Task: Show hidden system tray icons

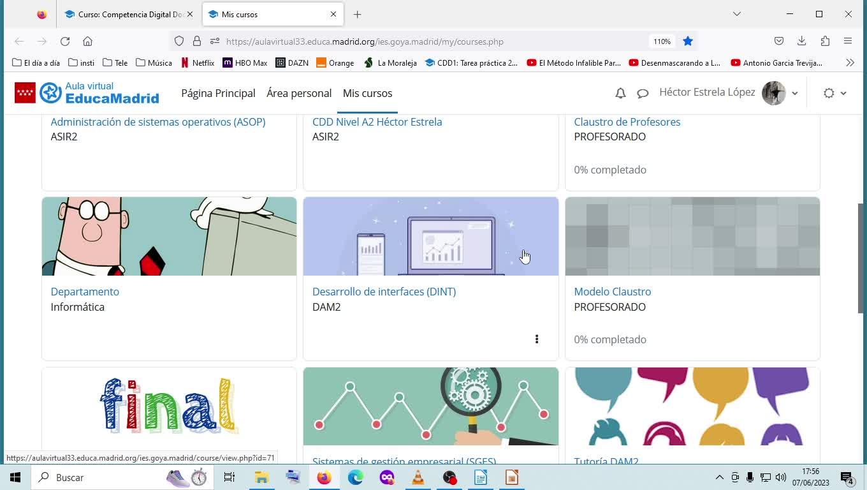Action: coord(720,477)
